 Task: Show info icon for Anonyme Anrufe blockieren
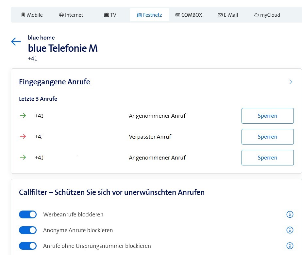pos(290,230)
